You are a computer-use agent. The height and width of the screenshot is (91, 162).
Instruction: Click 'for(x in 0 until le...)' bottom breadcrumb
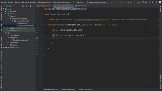pyautogui.click(x=86, y=89)
